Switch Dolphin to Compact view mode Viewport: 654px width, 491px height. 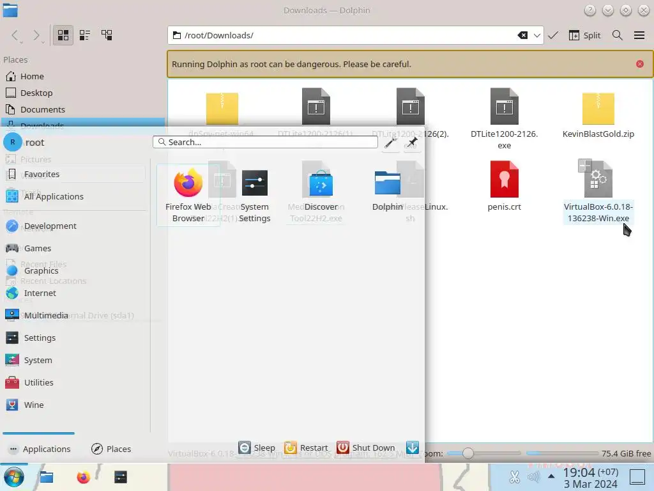[85, 35]
